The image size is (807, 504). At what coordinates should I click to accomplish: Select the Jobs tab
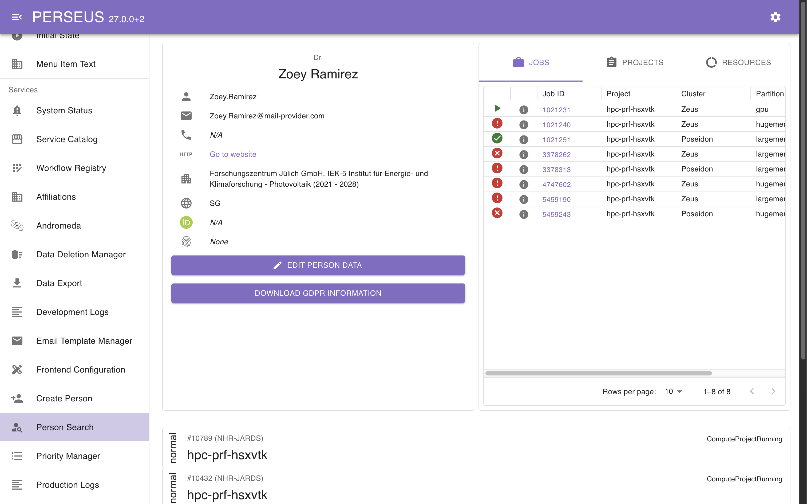531,62
